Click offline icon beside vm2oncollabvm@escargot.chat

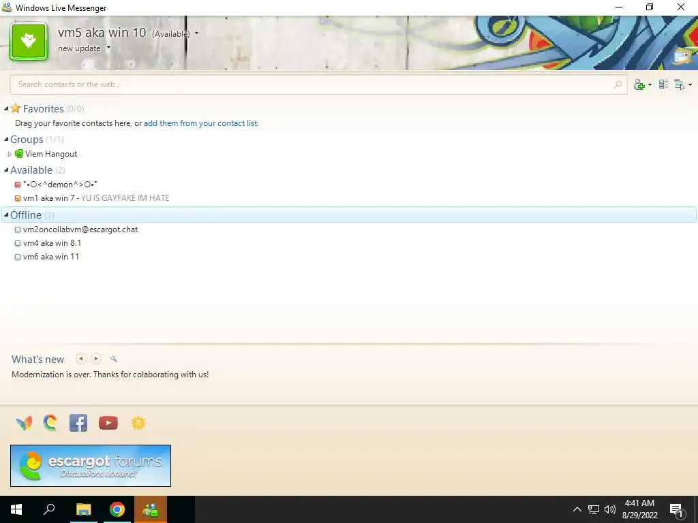(18, 230)
